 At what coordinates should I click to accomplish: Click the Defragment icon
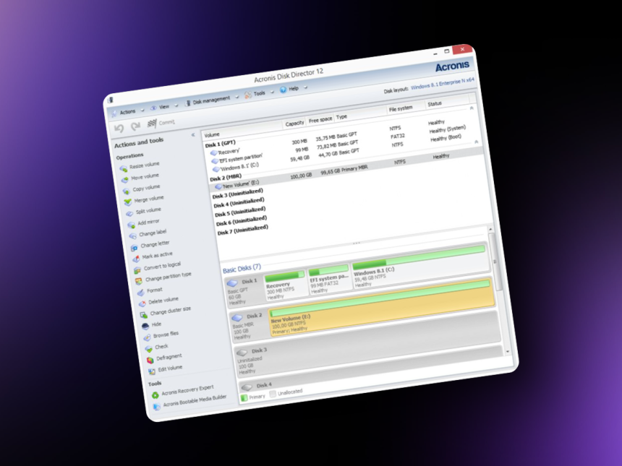click(150, 360)
